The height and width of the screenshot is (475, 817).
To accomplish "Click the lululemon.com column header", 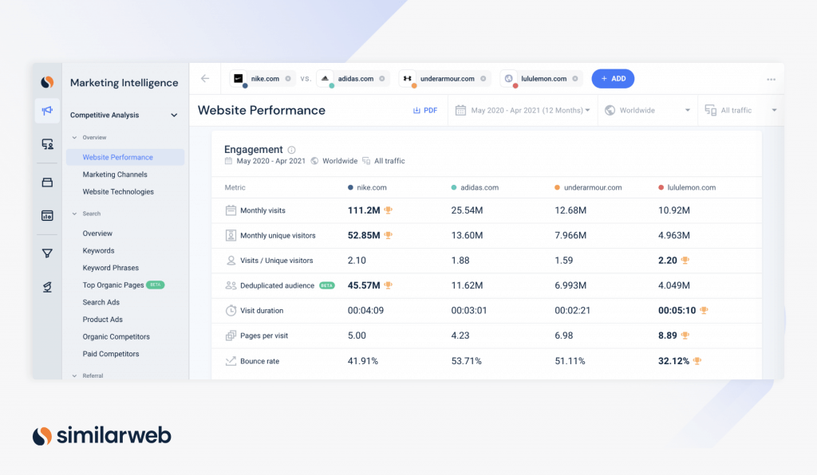I will (687, 187).
